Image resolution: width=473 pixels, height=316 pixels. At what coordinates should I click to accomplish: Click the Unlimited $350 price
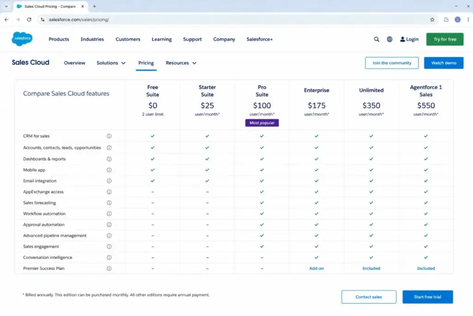pos(371,105)
